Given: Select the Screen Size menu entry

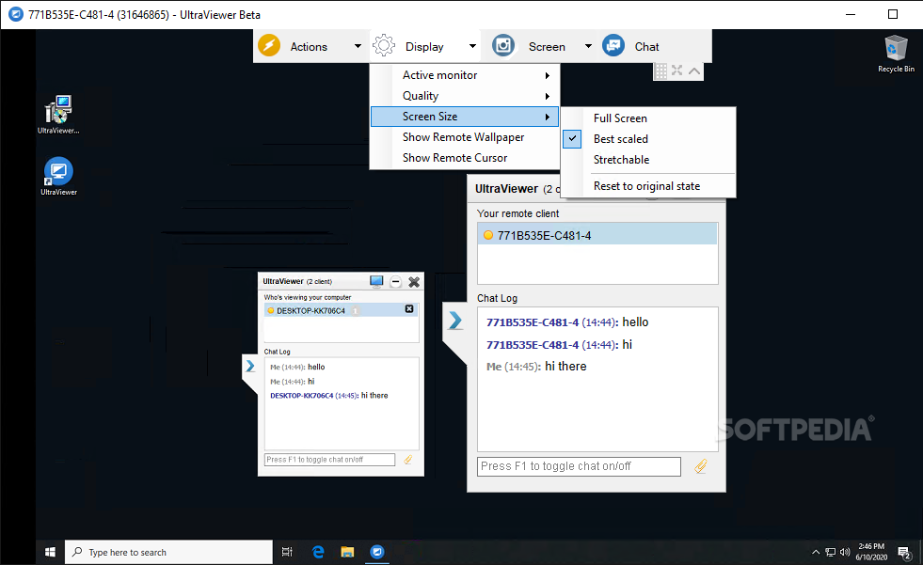Looking at the screenshot, I should coord(465,117).
